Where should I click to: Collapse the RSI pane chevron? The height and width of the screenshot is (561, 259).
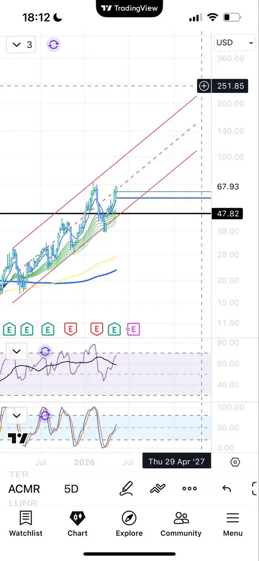[17, 351]
